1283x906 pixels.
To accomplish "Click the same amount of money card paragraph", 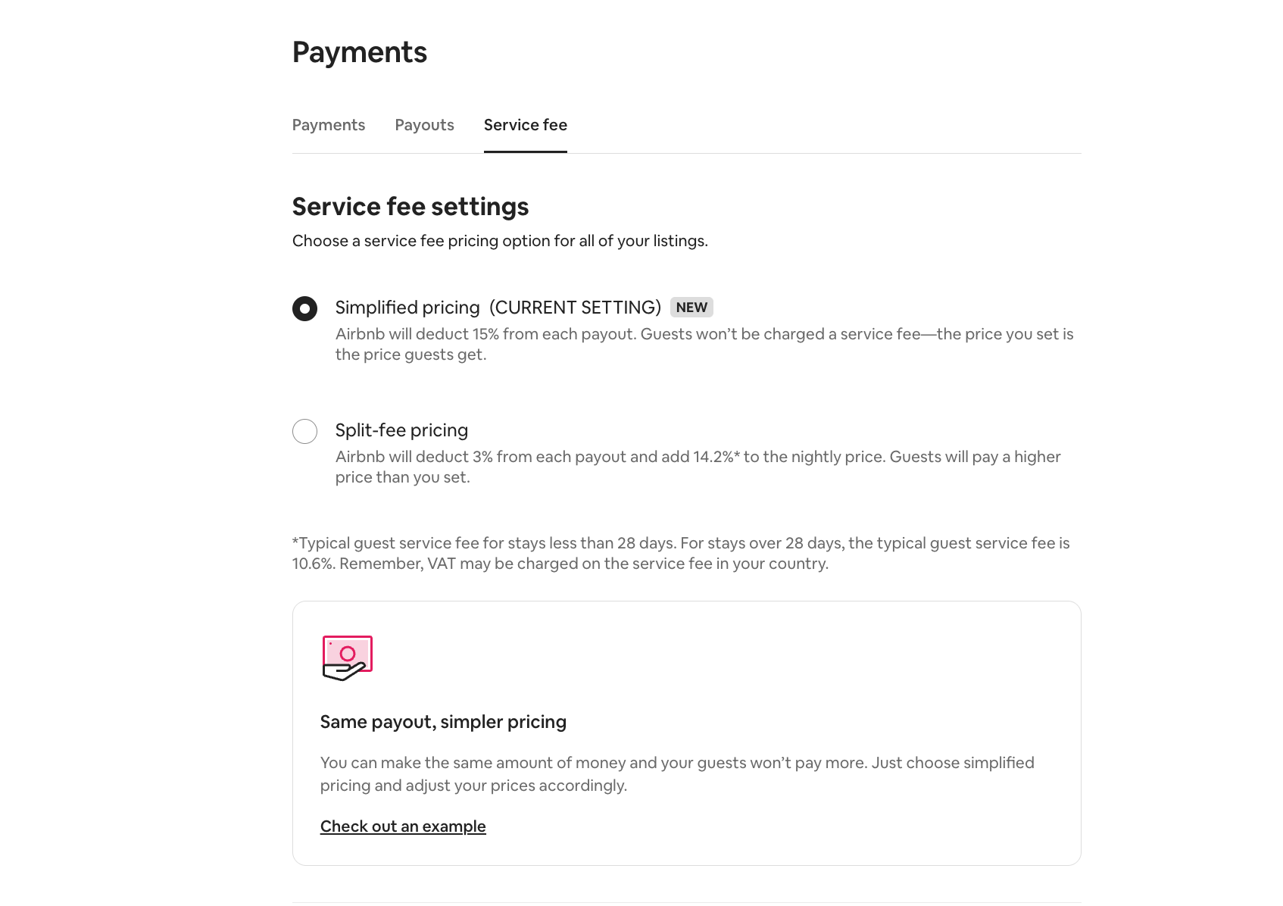I will click(677, 774).
